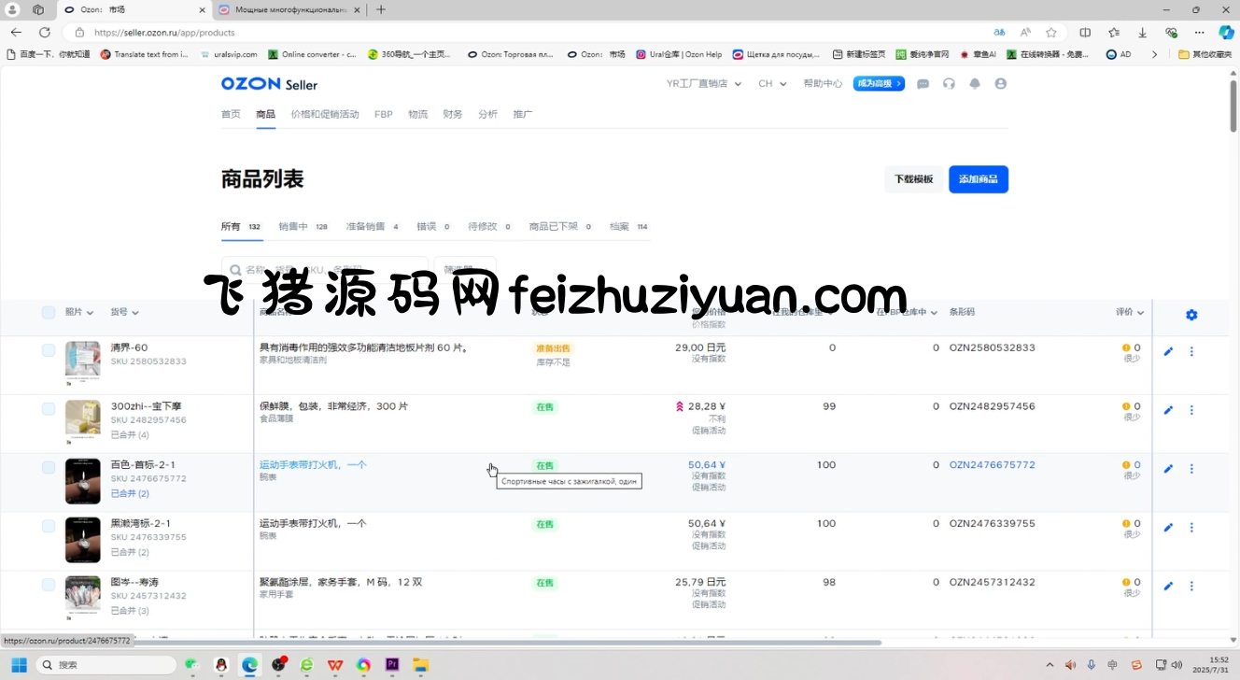Image resolution: width=1240 pixels, height=680 pixels.
Task: Open the notifications bell icon
Action: [975, 84]
